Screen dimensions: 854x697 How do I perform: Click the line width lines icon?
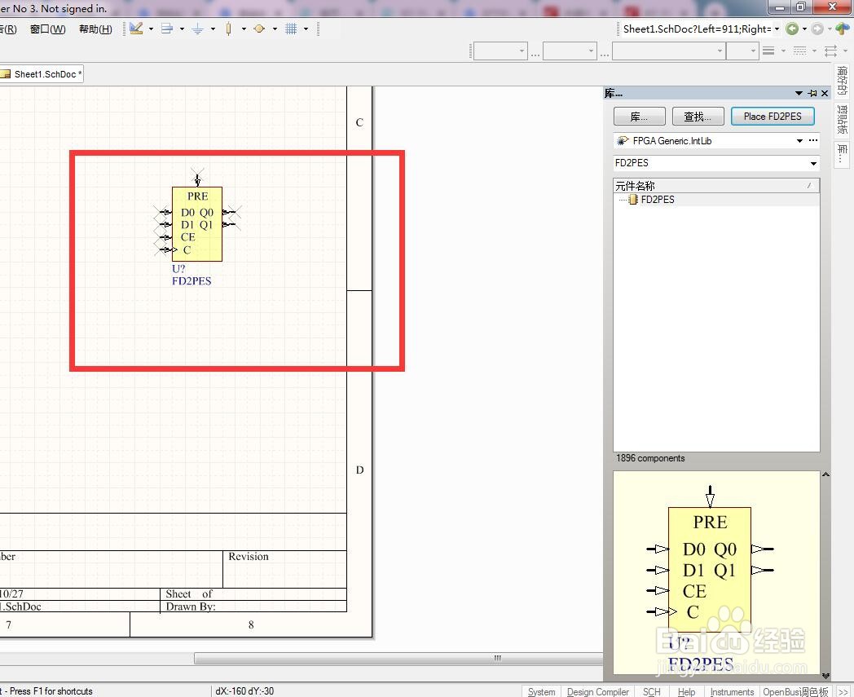768,51
